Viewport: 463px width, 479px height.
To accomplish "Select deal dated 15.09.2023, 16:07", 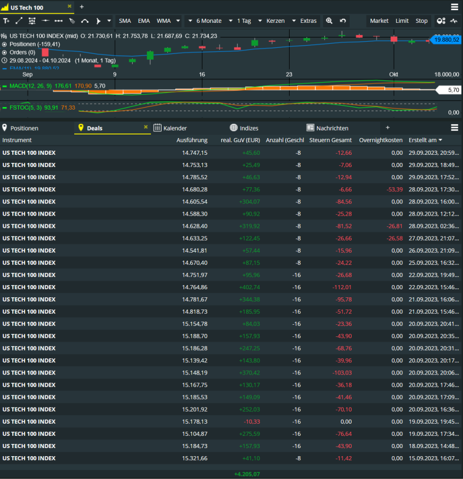I will 231,458.
